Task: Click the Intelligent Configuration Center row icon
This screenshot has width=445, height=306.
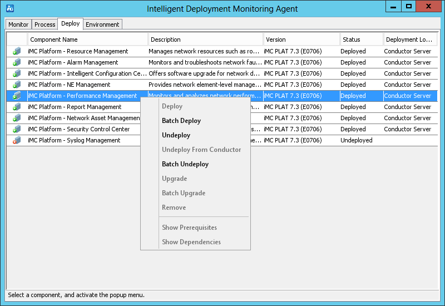Action: [17, 73]
